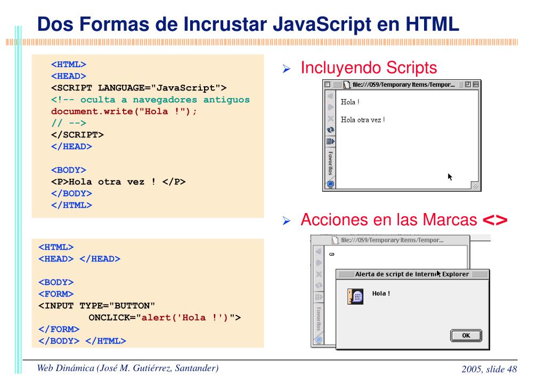545x377 pixels.
Task: Click 'Hola !' text in the upper browser page
Action: pos(350,102)
